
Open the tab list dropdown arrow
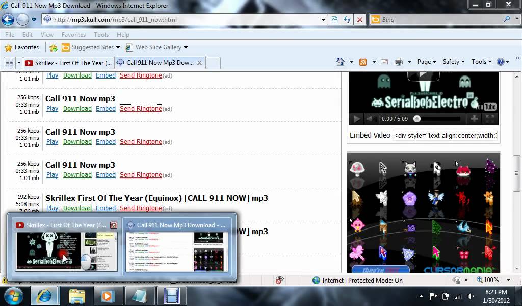tap(19, 63)
